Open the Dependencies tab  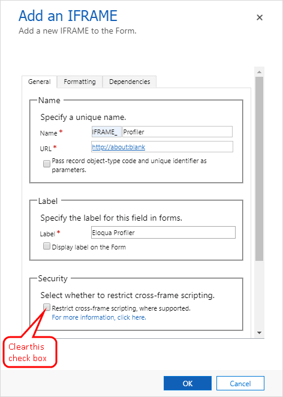point(130,82)
